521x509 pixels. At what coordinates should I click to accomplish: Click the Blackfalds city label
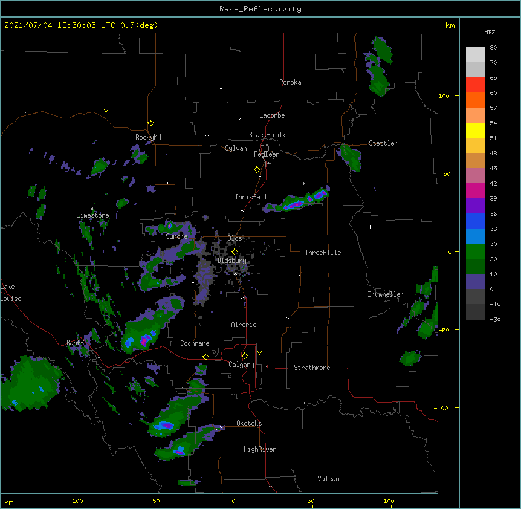pos(267,135)
